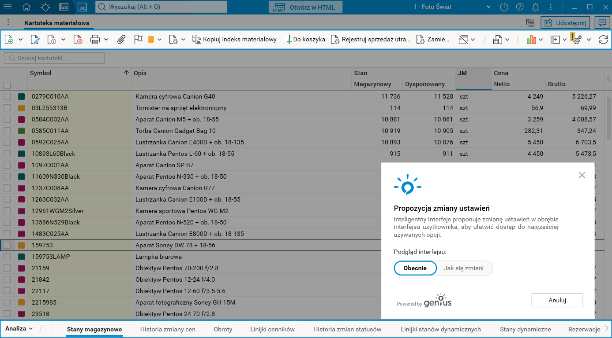The image size is (612, 338).
Task: Check the box for row 03L255313B
Action: pyautogui.click(x=7, y=108)
